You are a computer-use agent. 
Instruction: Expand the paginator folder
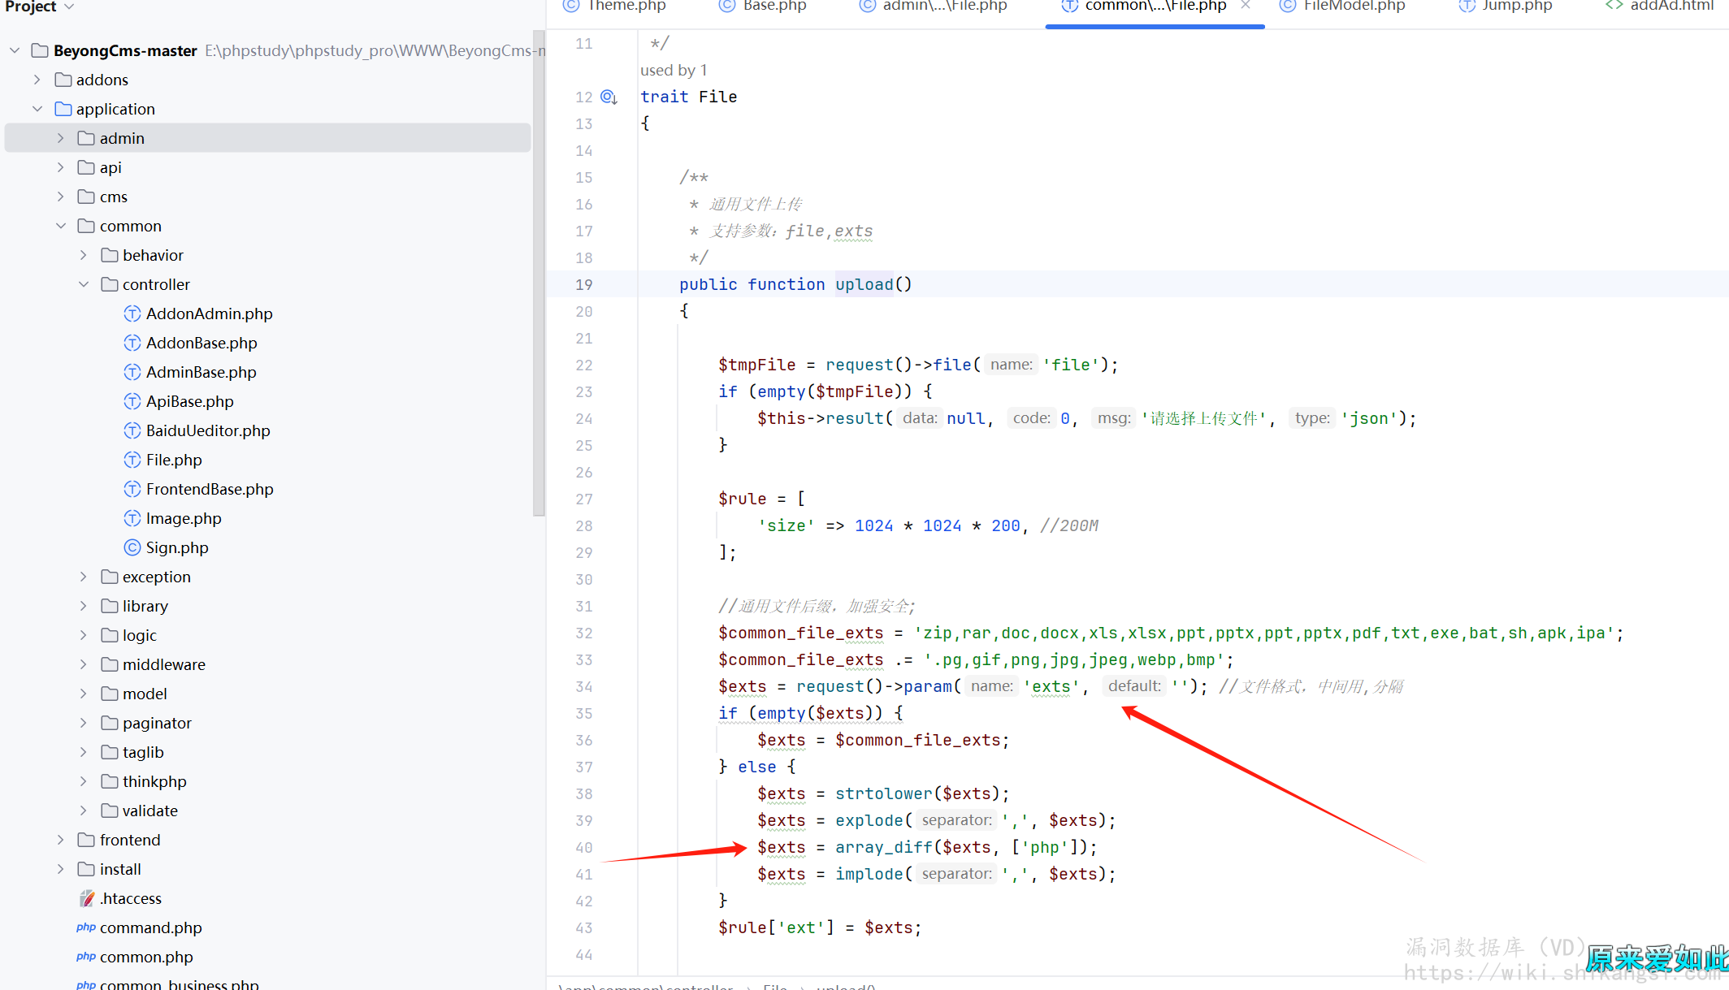click(x=84, y=723)
